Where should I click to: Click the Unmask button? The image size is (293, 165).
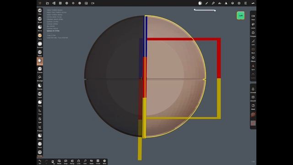coord(253,90)
